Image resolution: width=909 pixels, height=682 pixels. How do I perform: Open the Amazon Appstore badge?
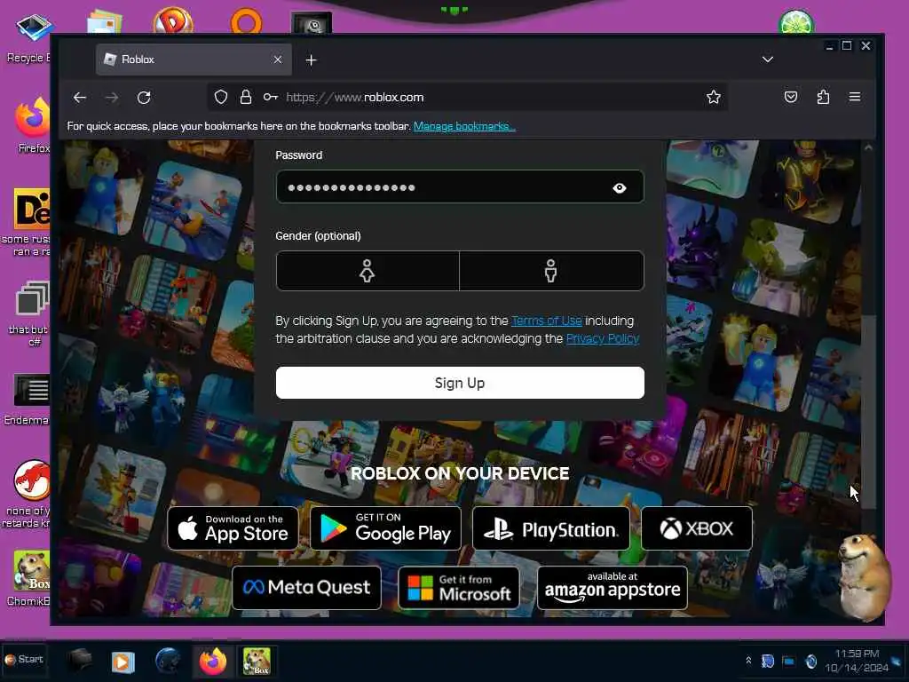tap(613, 588)
